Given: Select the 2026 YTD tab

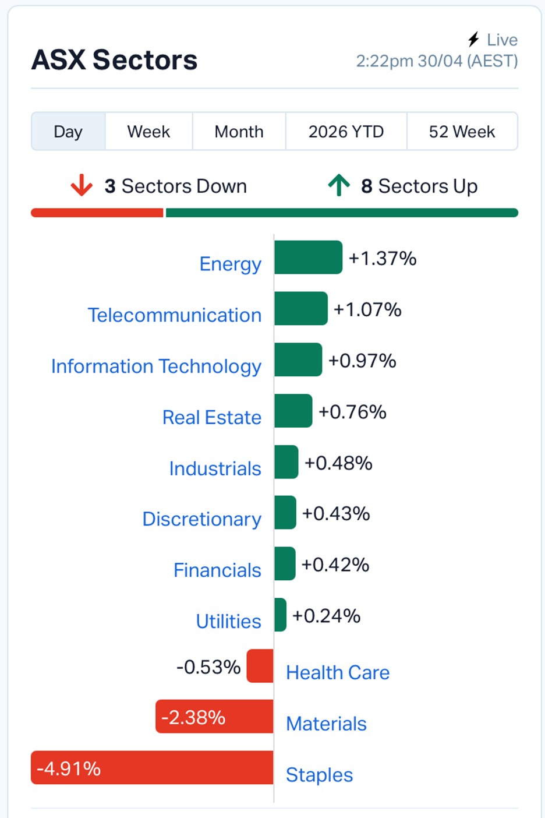Looking at the screenshot, I should tap(346, 132).
